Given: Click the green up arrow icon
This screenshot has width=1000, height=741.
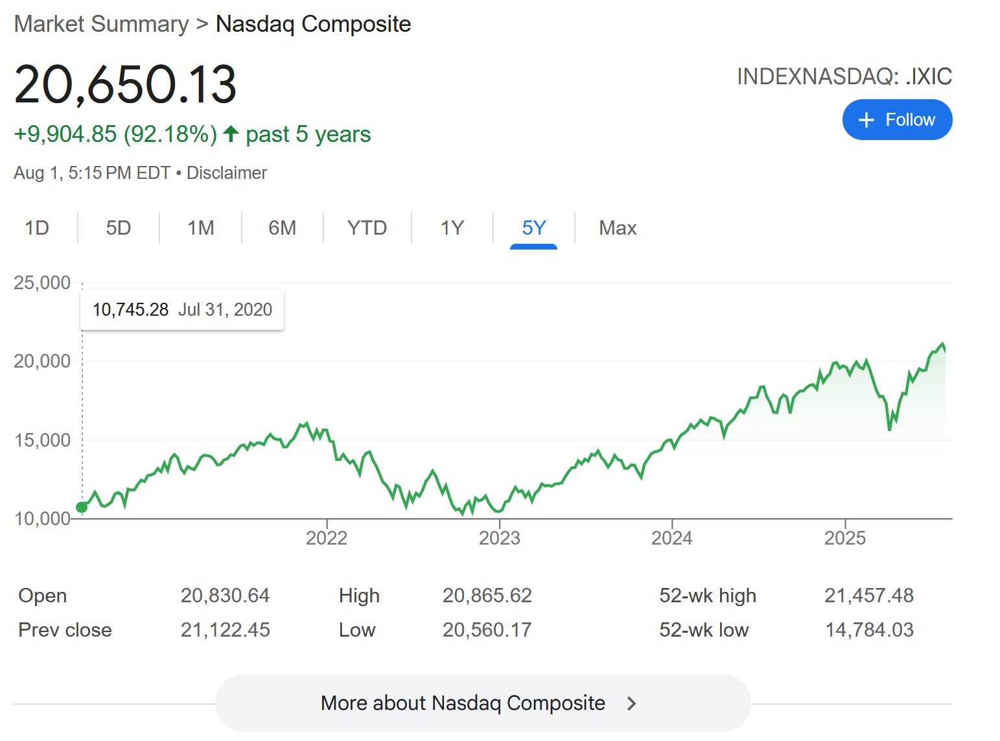Looking at the screenshot, I should click(231, 134).
